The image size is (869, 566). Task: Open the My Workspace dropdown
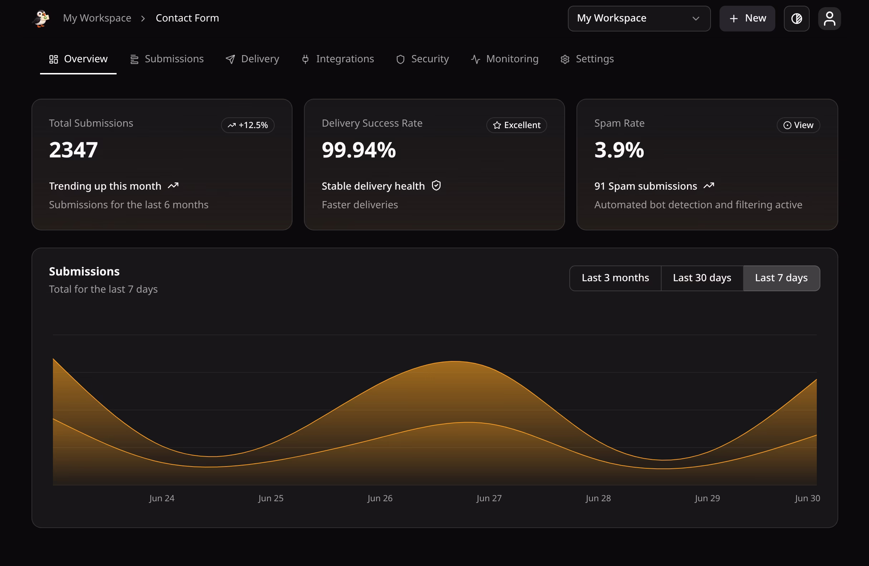pyautogui.click(x=639, y=19)
